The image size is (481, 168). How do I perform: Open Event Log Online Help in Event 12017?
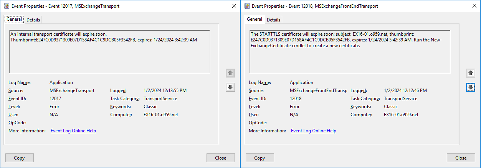click(x=73, y=131)
